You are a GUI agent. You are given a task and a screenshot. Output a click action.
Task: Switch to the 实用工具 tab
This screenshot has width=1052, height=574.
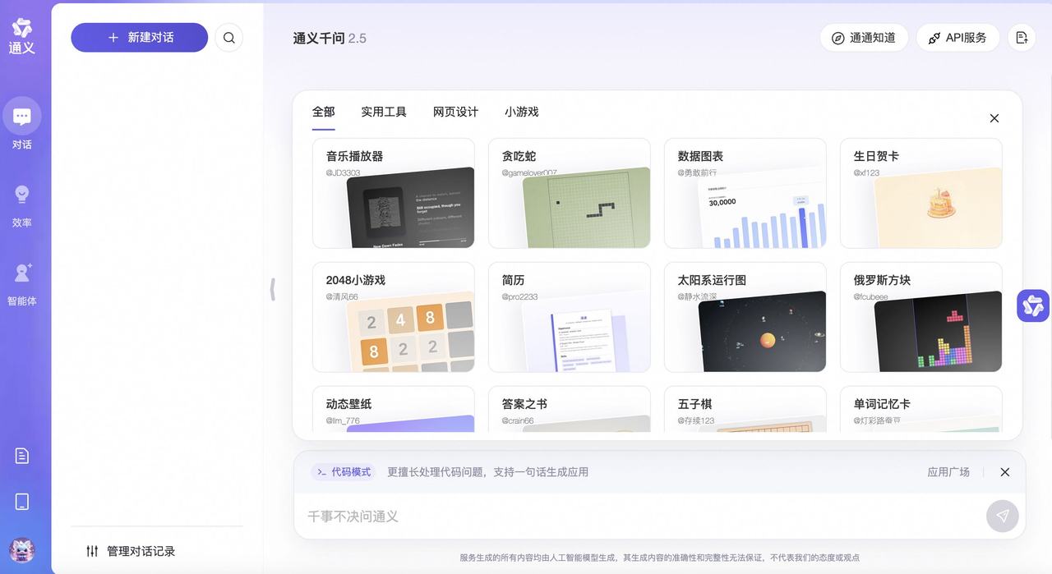(384, 112)
